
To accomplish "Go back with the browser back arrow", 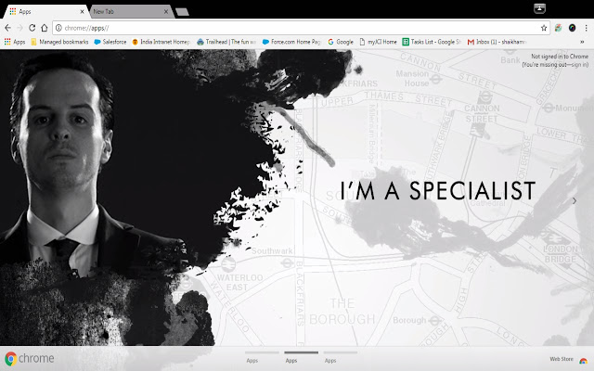I will 7,28.
